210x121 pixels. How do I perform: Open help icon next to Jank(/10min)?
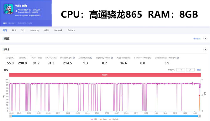(91, 58)
